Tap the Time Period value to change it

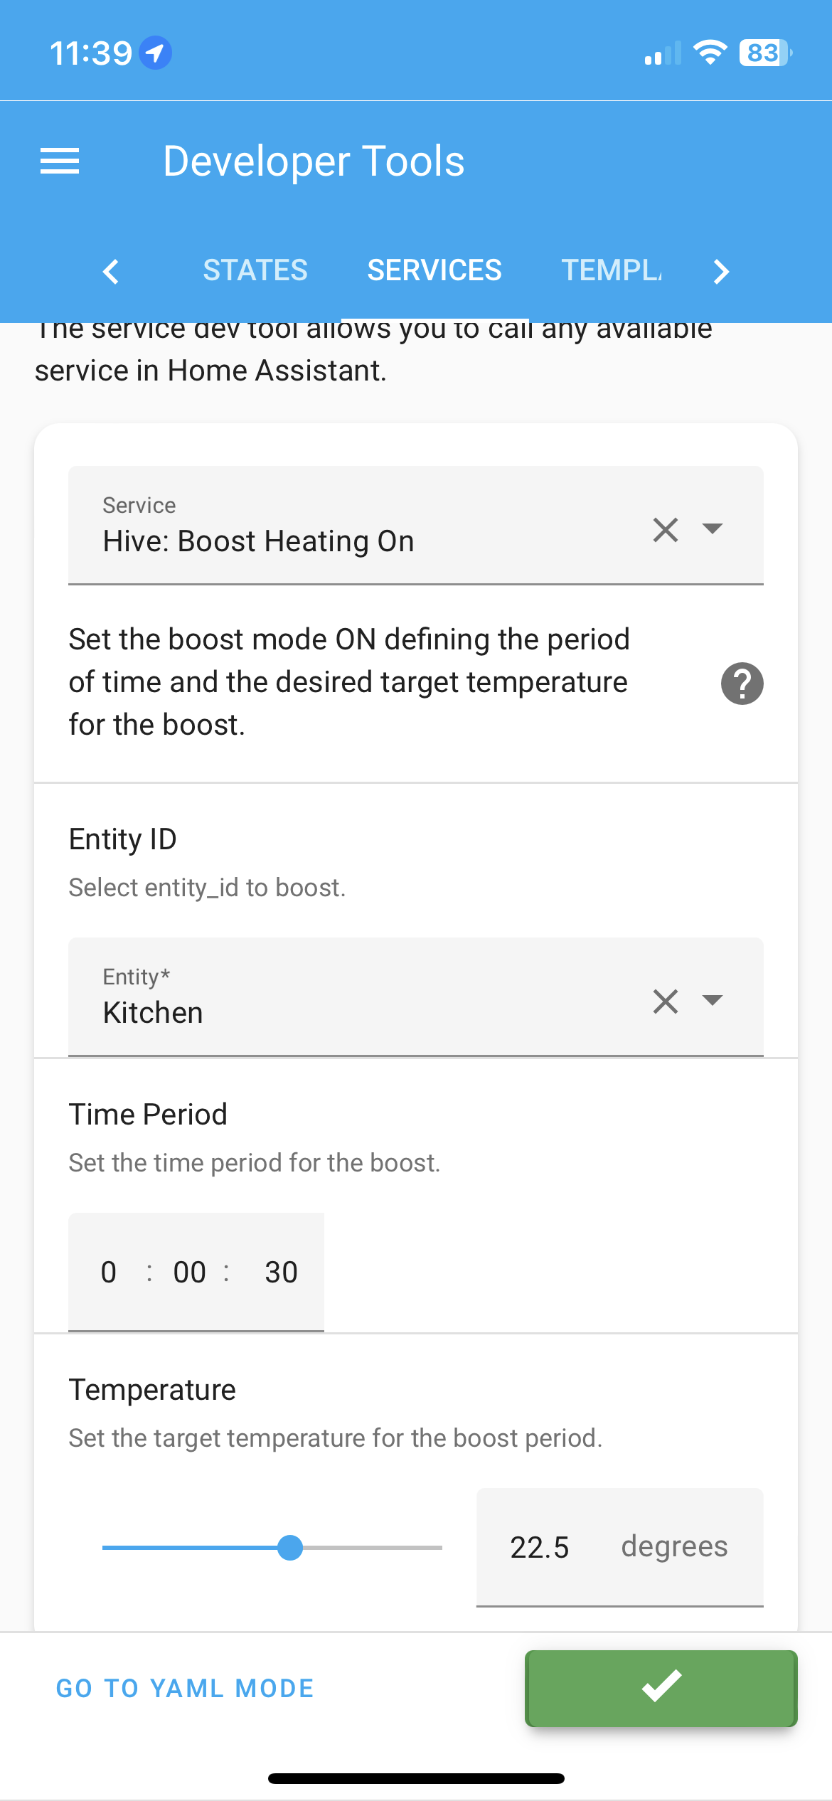(x=196, y=1272)
